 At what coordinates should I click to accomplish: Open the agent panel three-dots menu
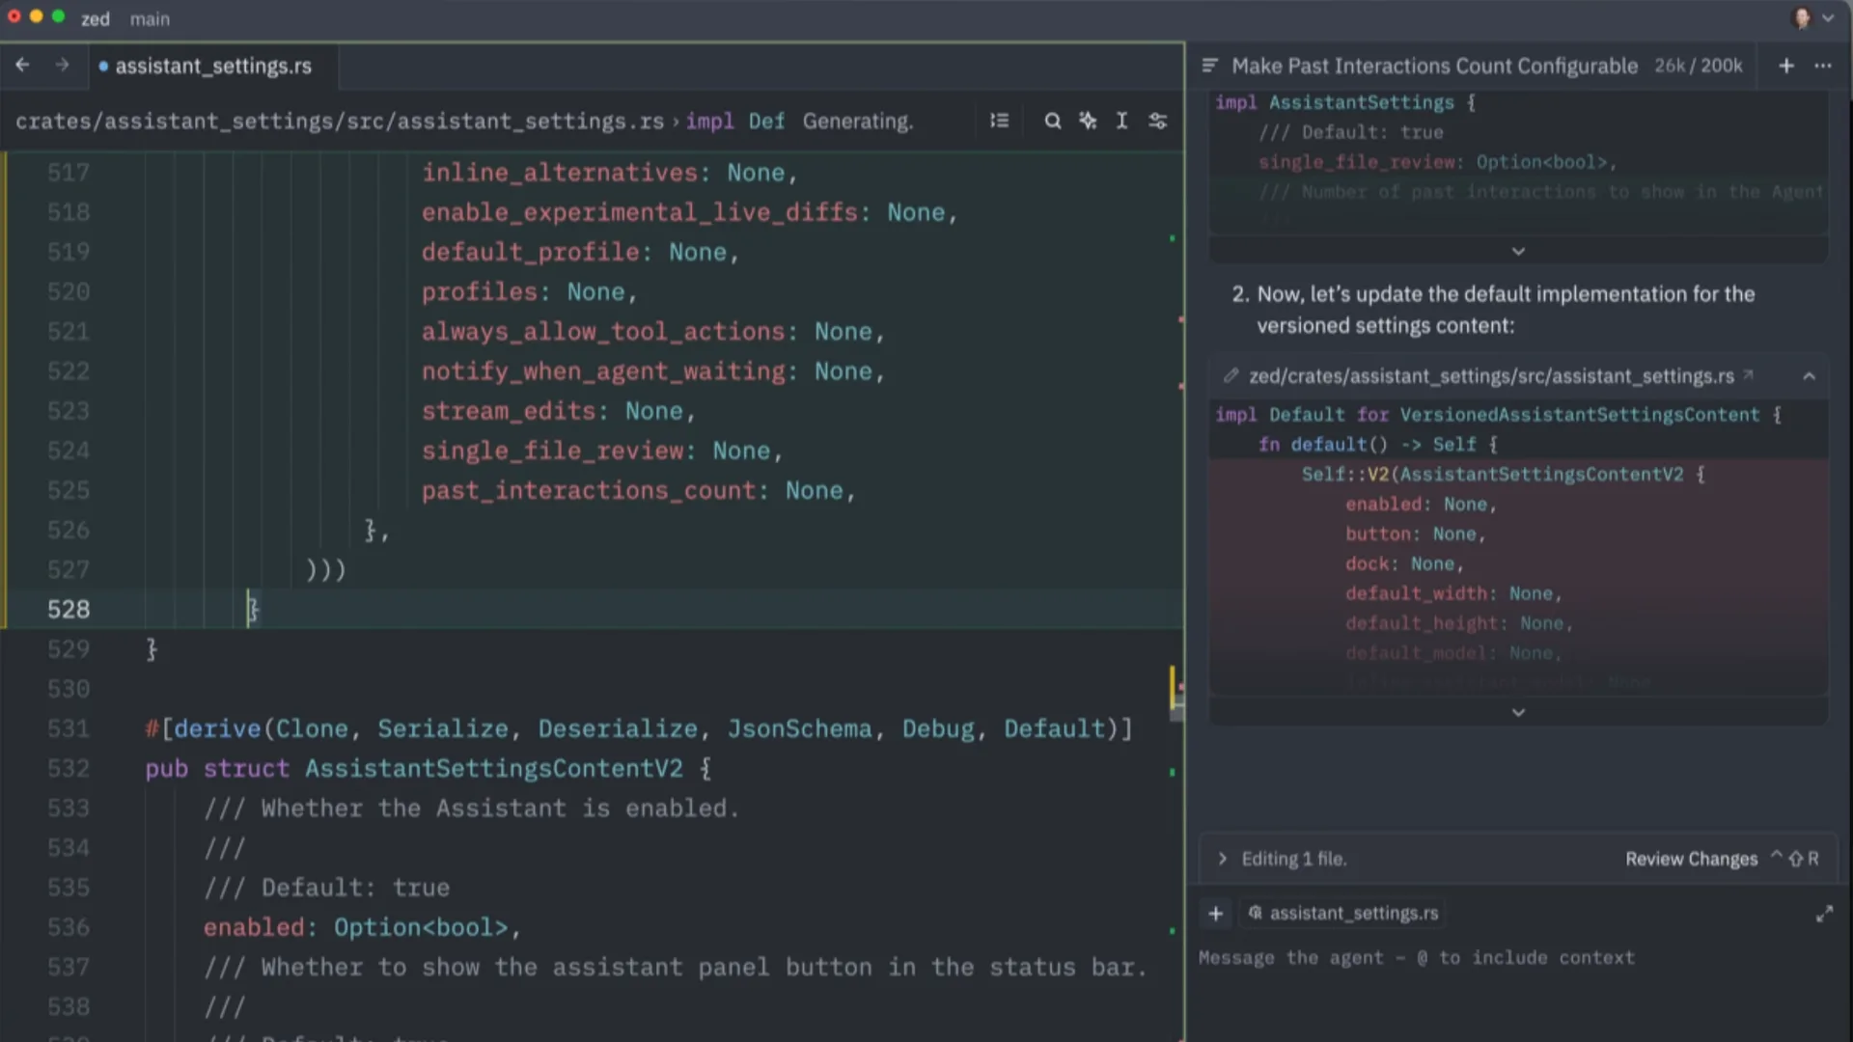1823,66
